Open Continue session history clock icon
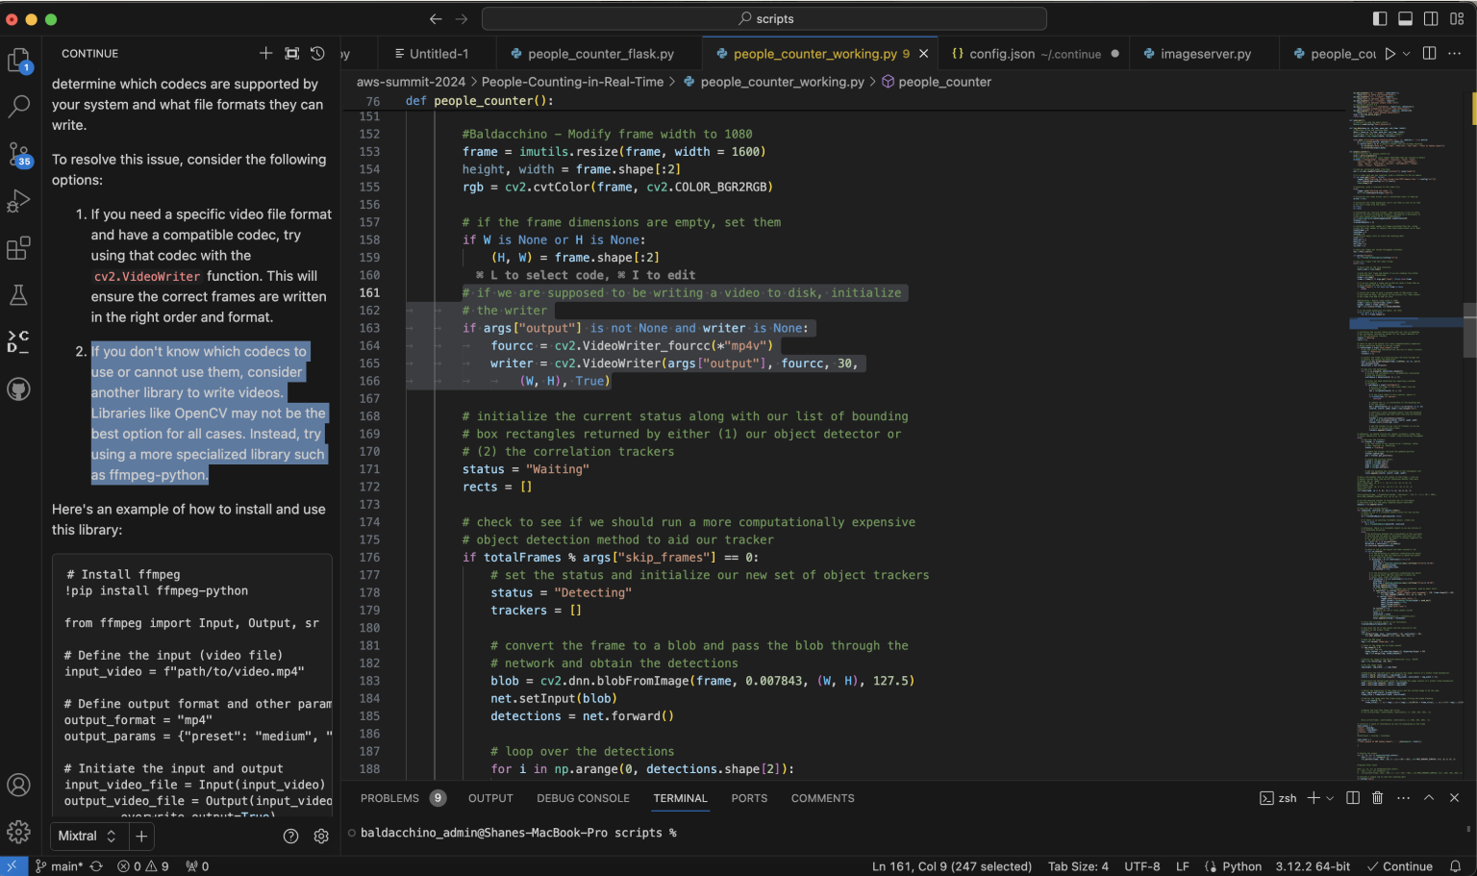1477x876 pixels. tap(317, 54)
